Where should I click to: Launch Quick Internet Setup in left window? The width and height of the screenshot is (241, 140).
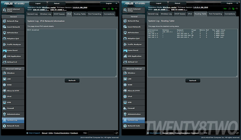[13, 10]
